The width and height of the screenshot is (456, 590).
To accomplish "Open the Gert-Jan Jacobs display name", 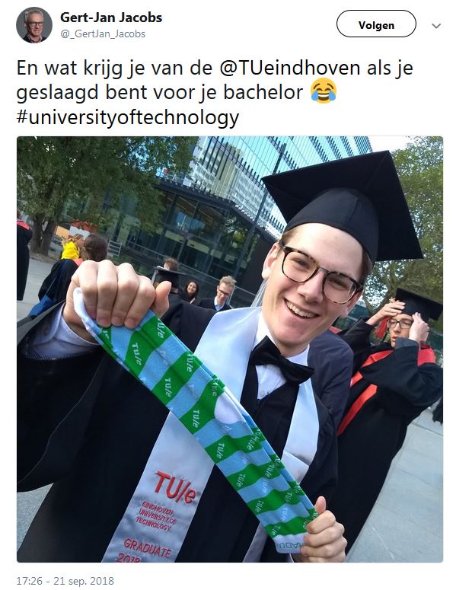I will coord(111,18).
